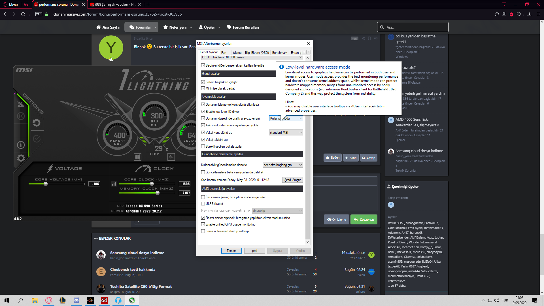Click the volume icon in system tray
This screenshot has width=544, height=306.
click(x=496, y=300)
